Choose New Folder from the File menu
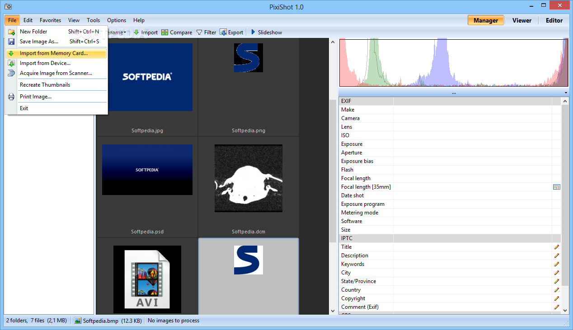This screenshot has width=573, height=330. (56, 32)
